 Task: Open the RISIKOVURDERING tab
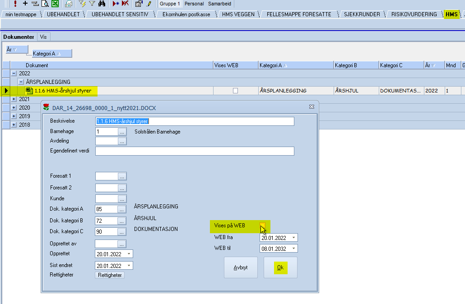tap(414, 14)
